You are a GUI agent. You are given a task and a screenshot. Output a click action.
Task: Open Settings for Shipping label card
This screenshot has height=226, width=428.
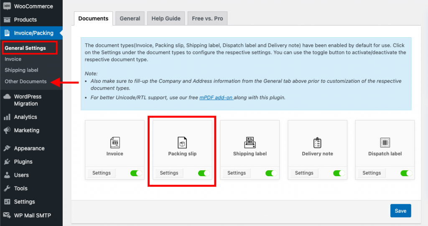tap(237, 173)
